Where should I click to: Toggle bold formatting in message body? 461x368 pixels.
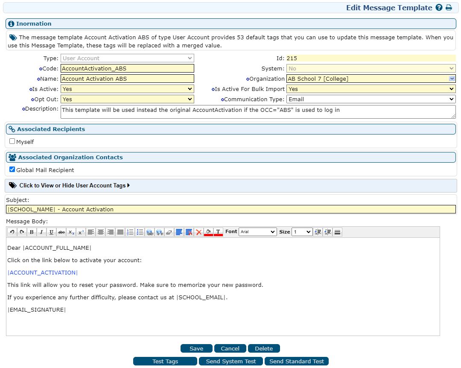pos(32,232)
